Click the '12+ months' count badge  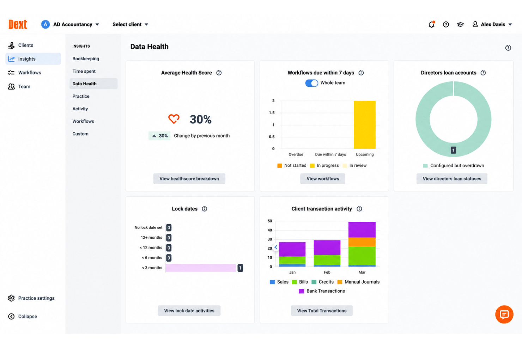169,238
